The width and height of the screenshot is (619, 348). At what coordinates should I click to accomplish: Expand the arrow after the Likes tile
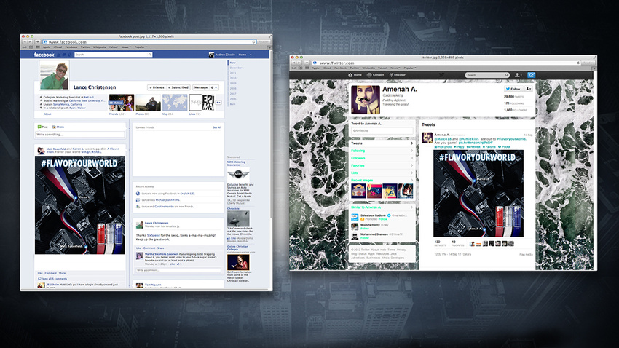click(x=218, y=103)
